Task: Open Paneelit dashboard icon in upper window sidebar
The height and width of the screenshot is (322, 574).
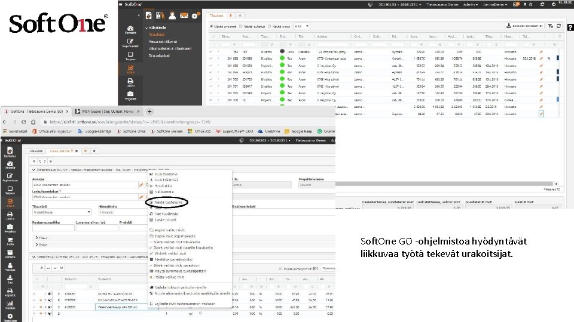Action: [130, 30]
